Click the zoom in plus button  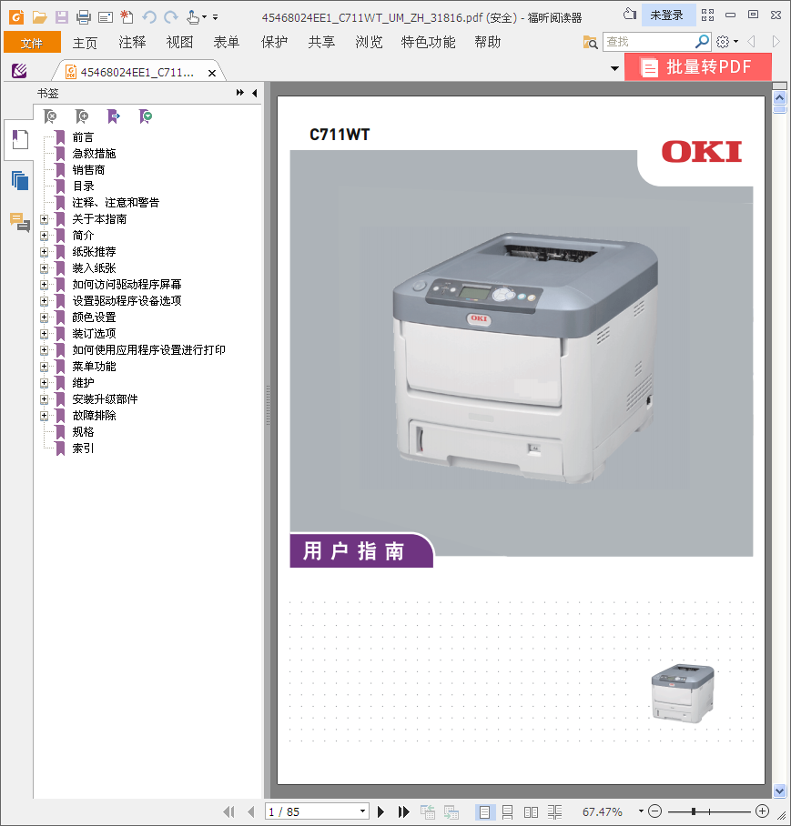point(762,811)
